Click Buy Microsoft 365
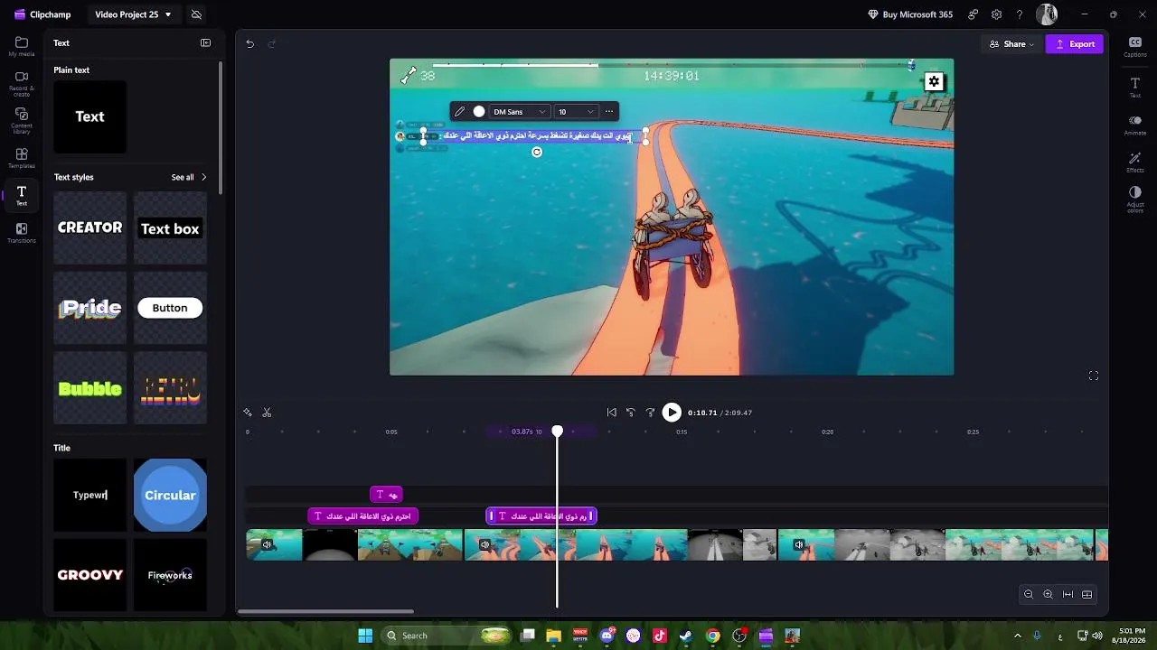The height and width of the screenshot is (650, 1157). click(909, 14)
